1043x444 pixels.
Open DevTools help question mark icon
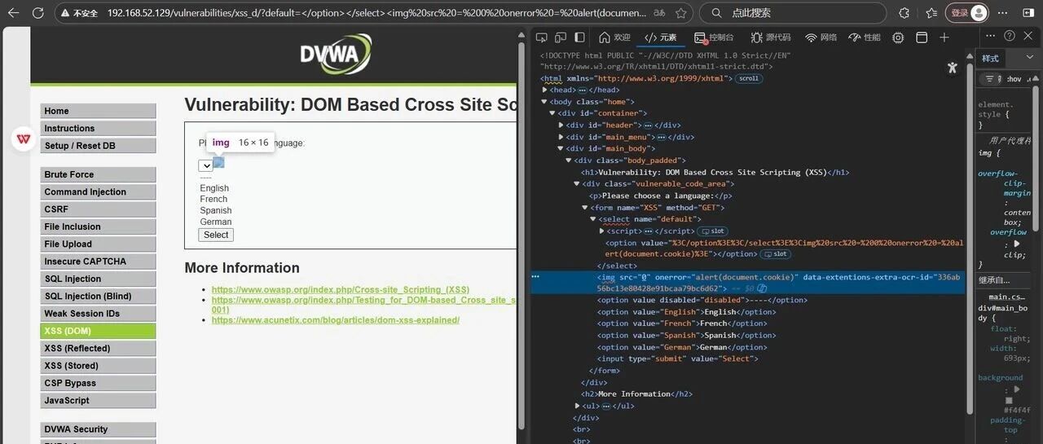pos(1010,36)
